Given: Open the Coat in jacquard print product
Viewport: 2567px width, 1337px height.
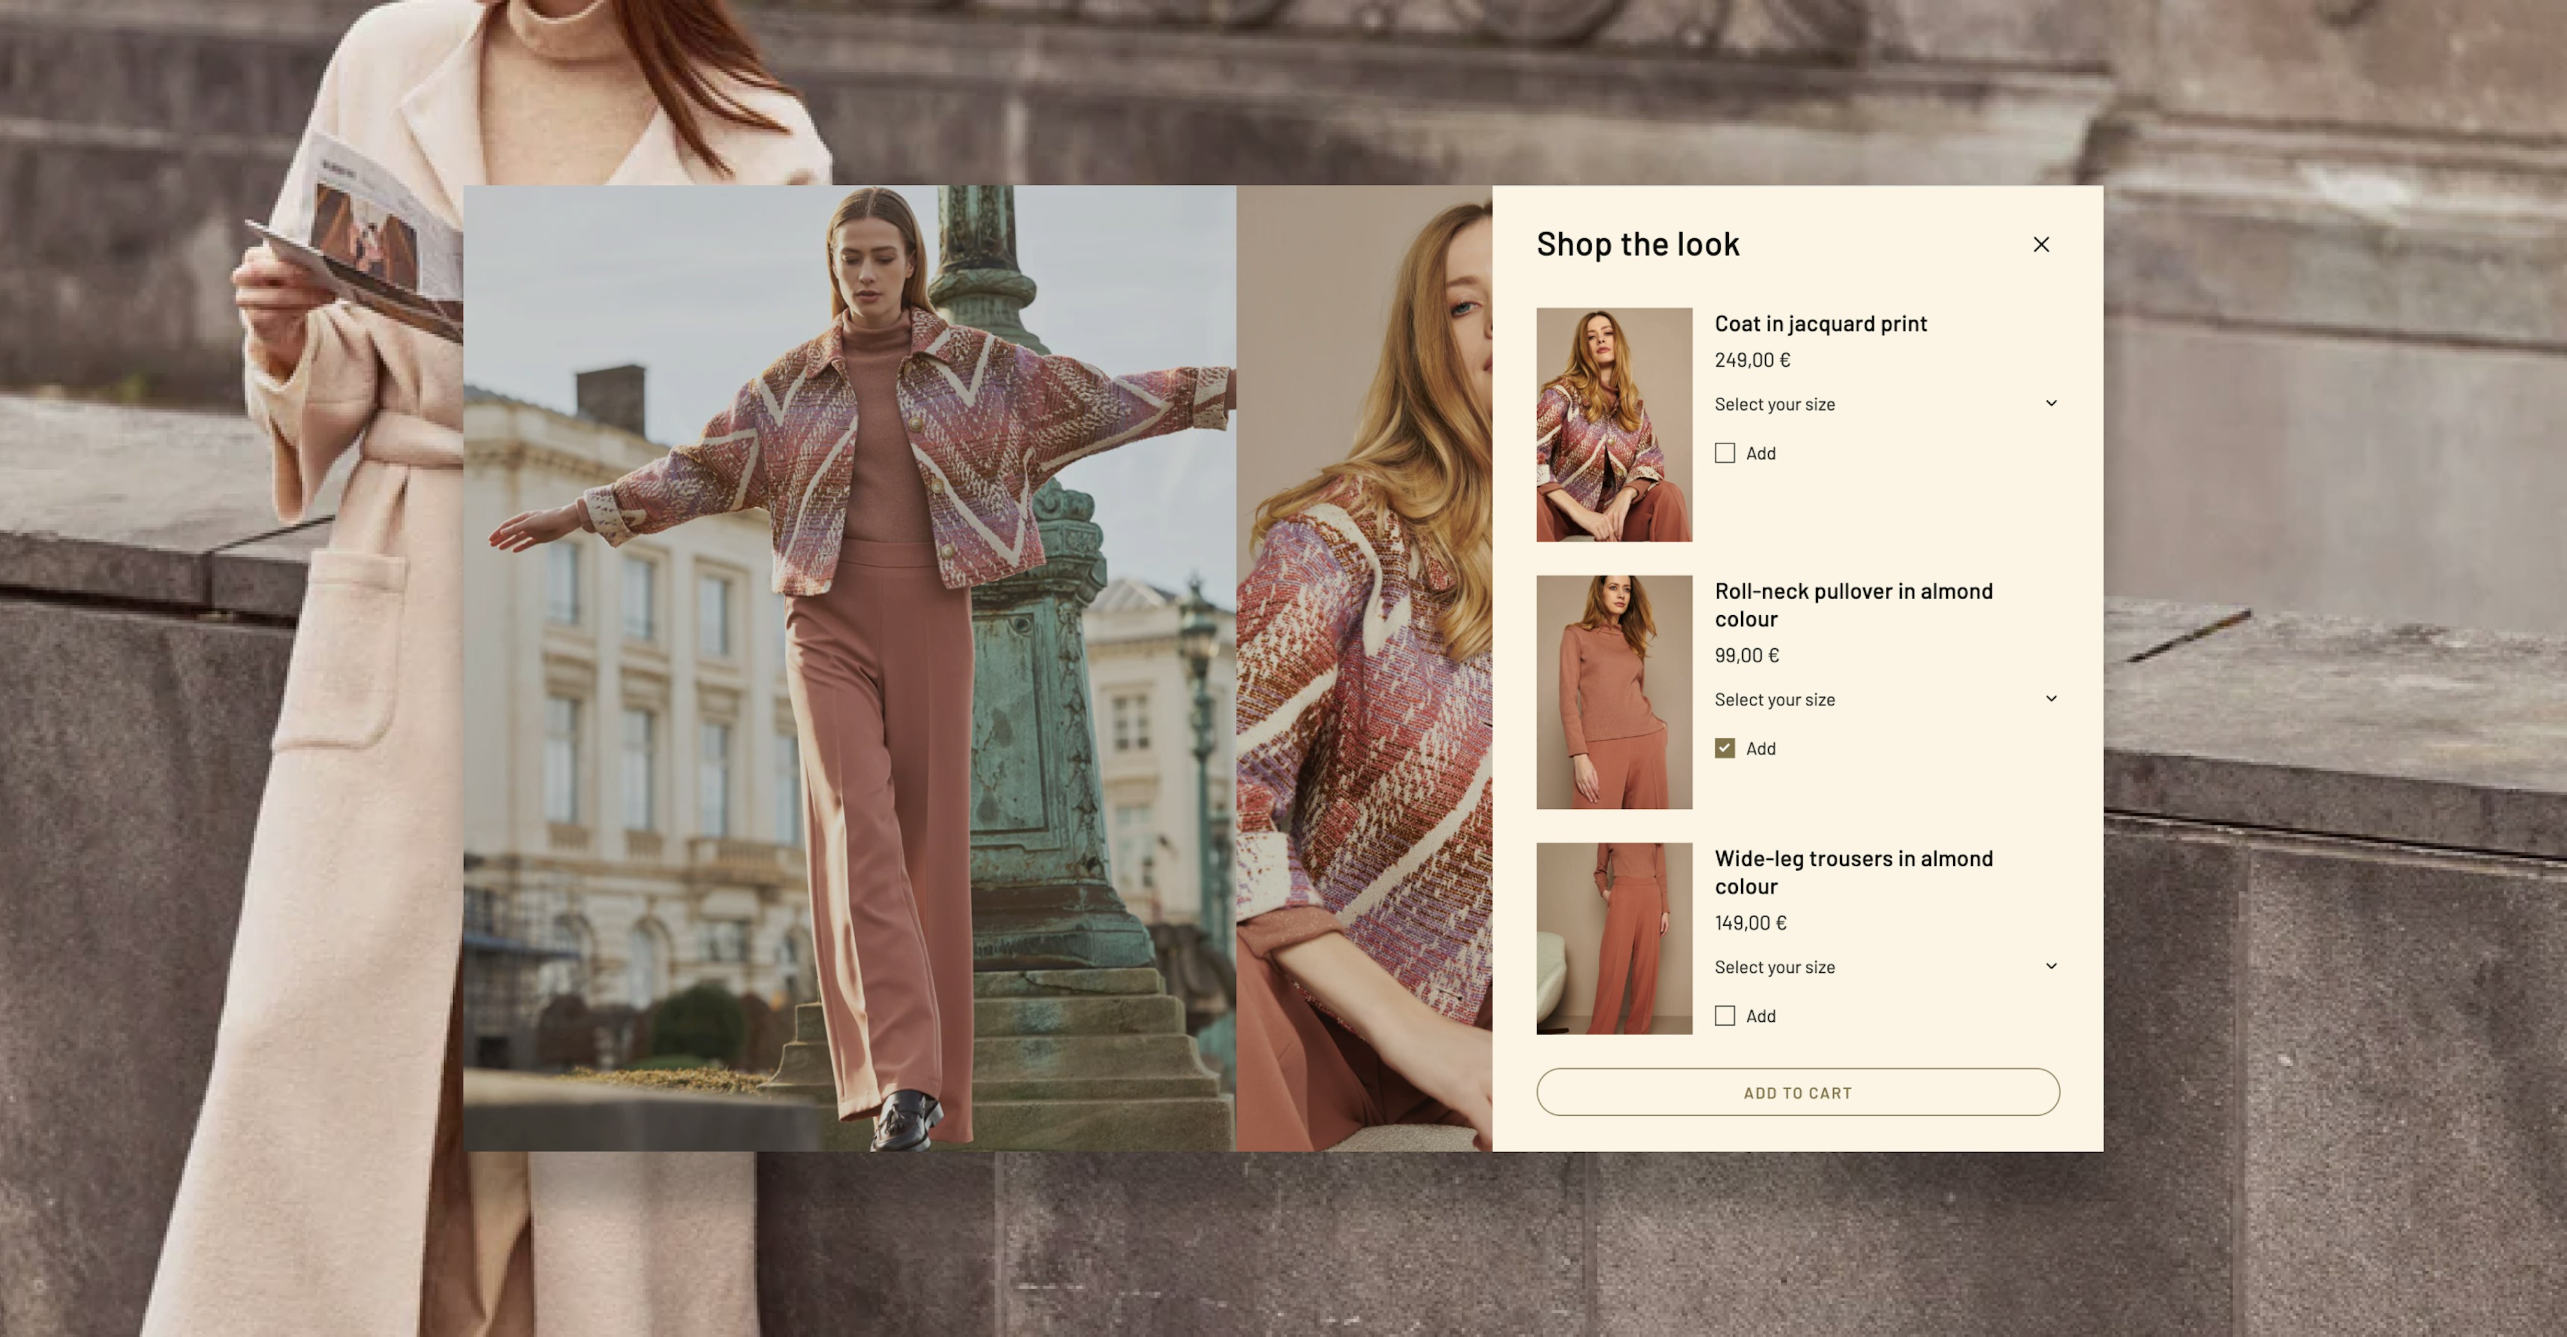Looking at the screenshot, I should pos(1820,323).
